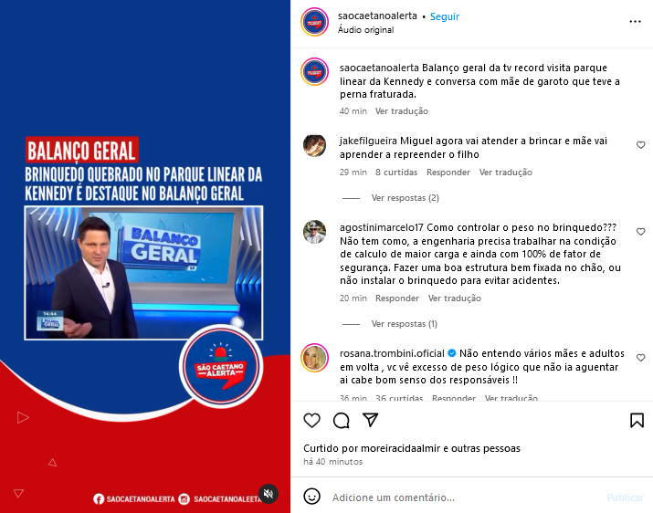Open saocaetanoalerta profile avatar in header
653x513 pixels.
click(x=315, y=22)
